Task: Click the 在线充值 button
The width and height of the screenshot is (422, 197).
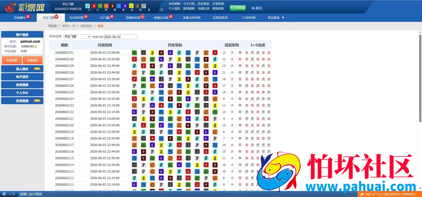Action: point(12,60)
